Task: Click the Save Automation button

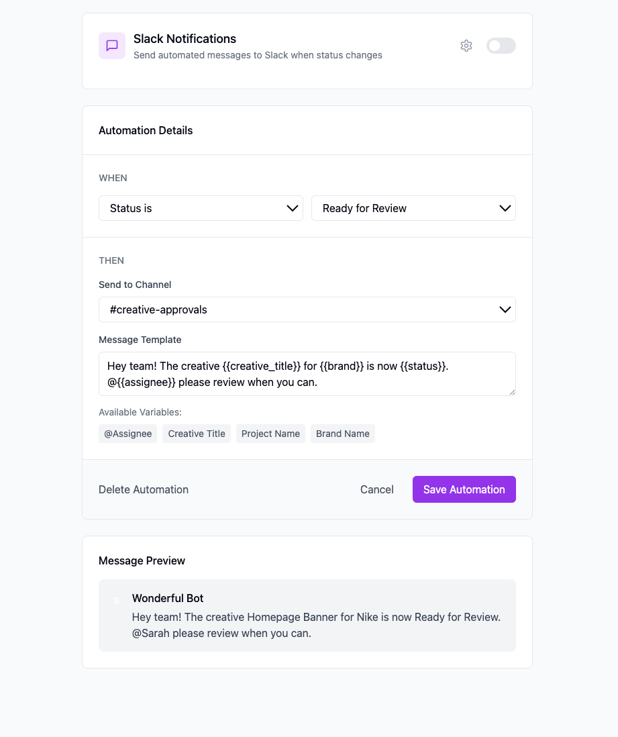Action: point(464,489)
